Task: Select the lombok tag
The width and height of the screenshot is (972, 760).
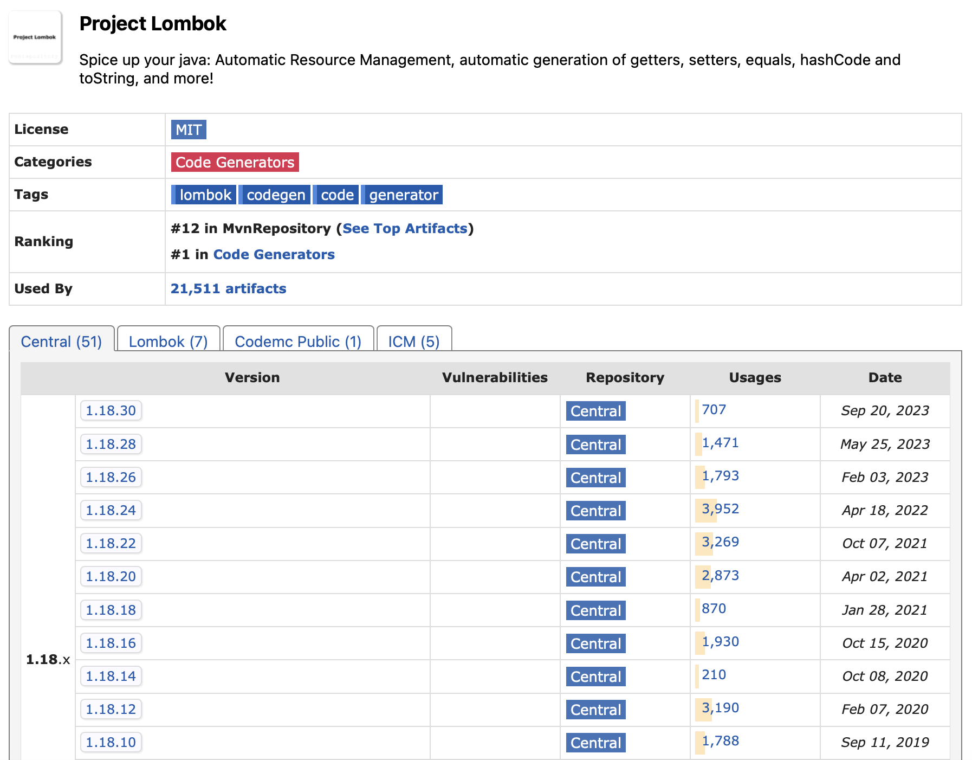Action: coord(204,195)
